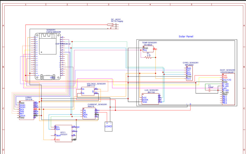Click the Solar Panel title text
Image resolution: width=246 pixels, height=154 pixels.
pyautogui.click(x=186, y=36)
